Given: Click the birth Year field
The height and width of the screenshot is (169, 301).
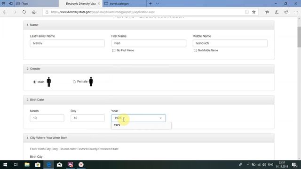Looking at the screenshot, I should pos(138,118).
